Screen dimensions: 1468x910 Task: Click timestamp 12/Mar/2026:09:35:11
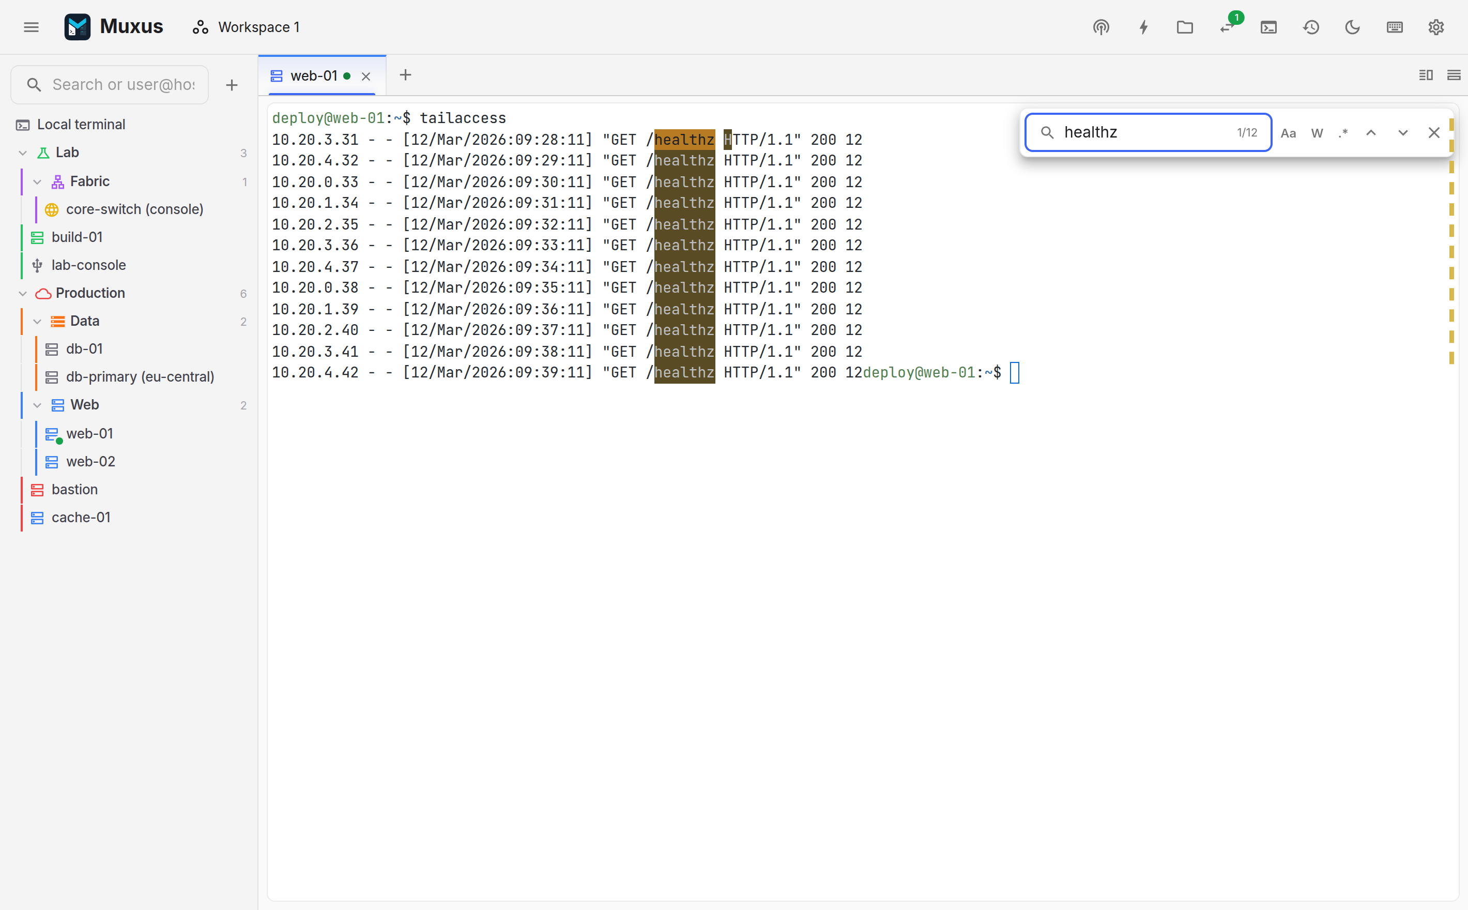(498, 287)
